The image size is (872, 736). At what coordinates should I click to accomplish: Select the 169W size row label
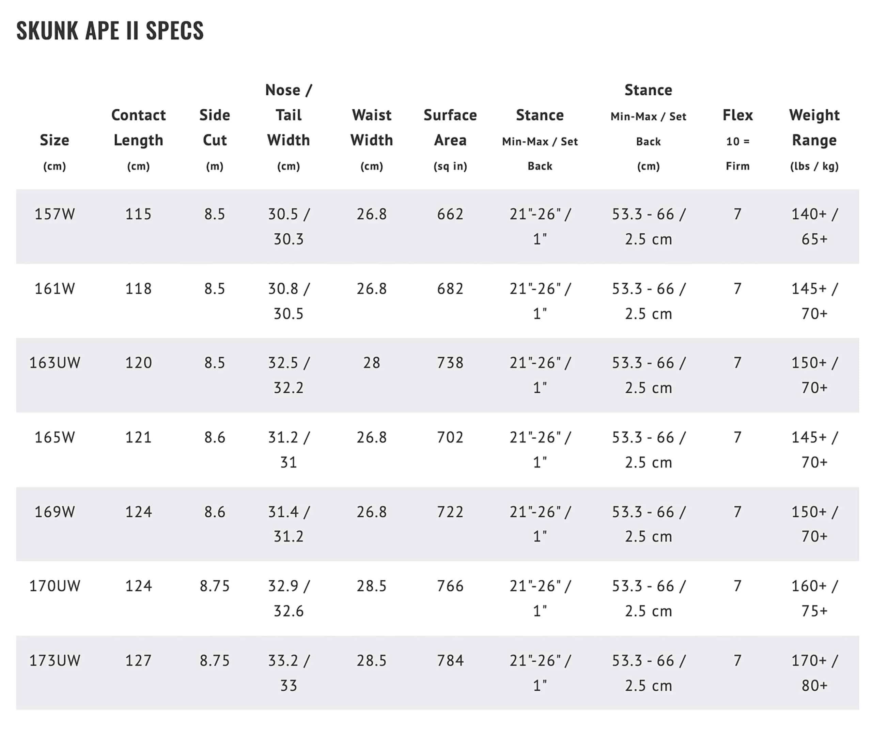click(54, 512)
